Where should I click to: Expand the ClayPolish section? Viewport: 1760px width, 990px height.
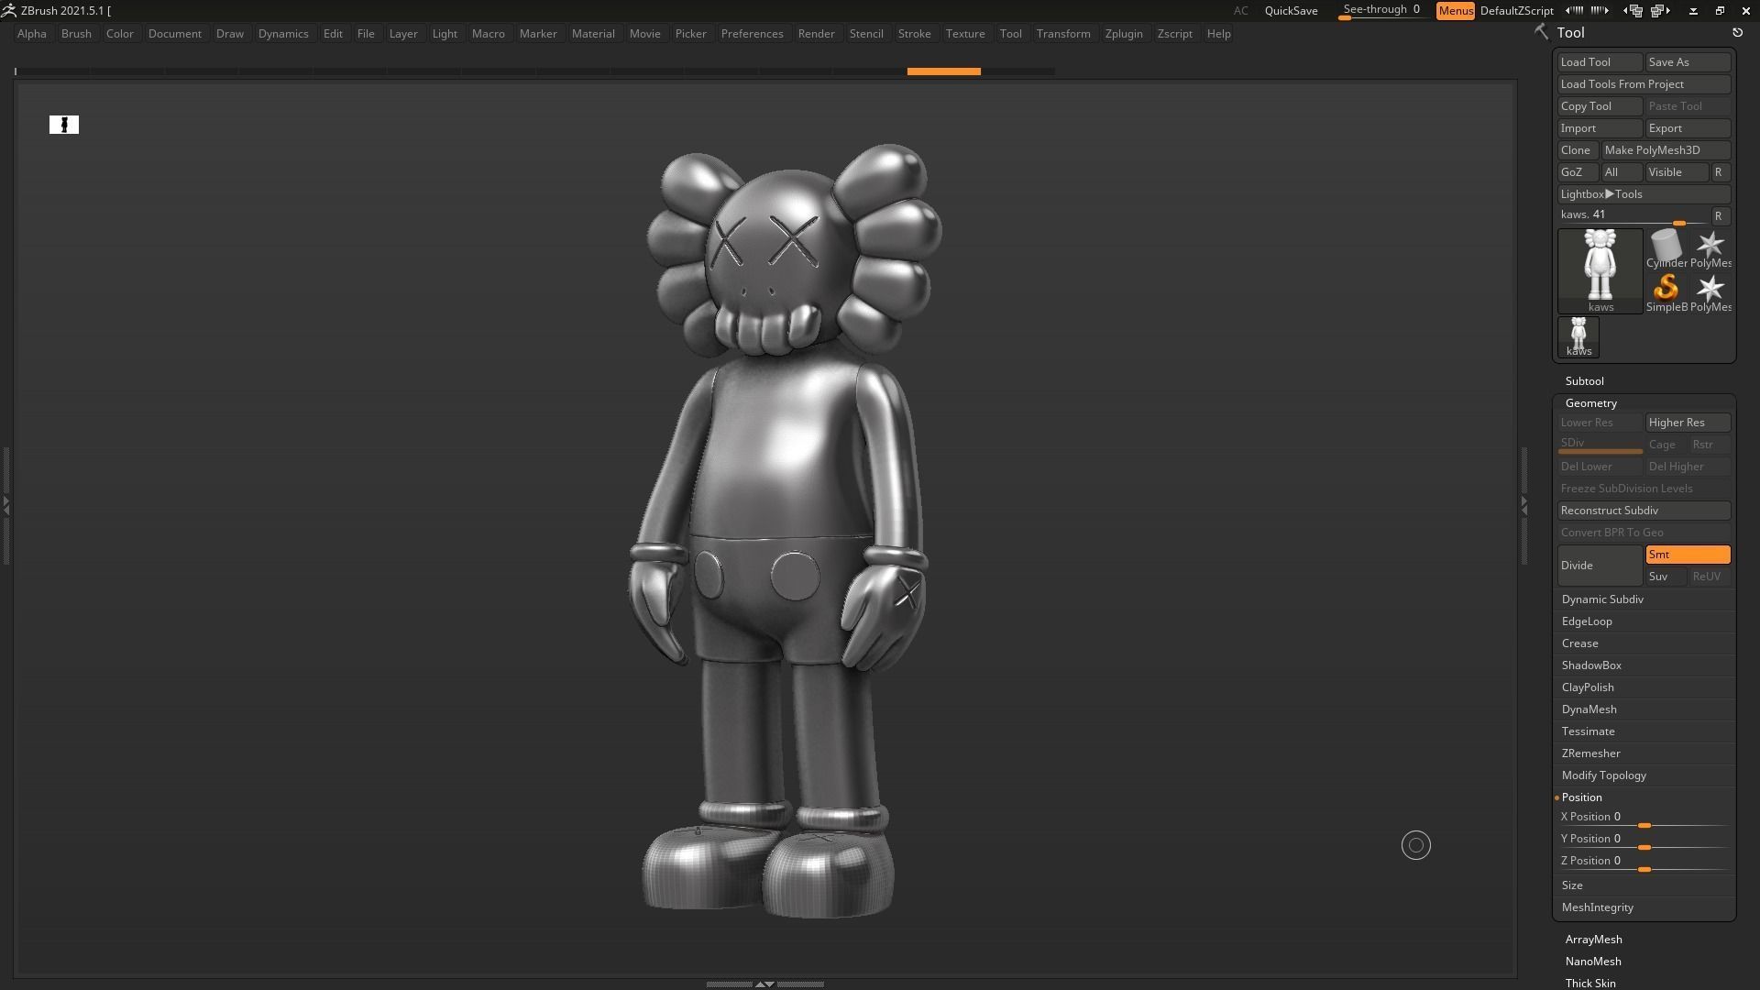1588,687
